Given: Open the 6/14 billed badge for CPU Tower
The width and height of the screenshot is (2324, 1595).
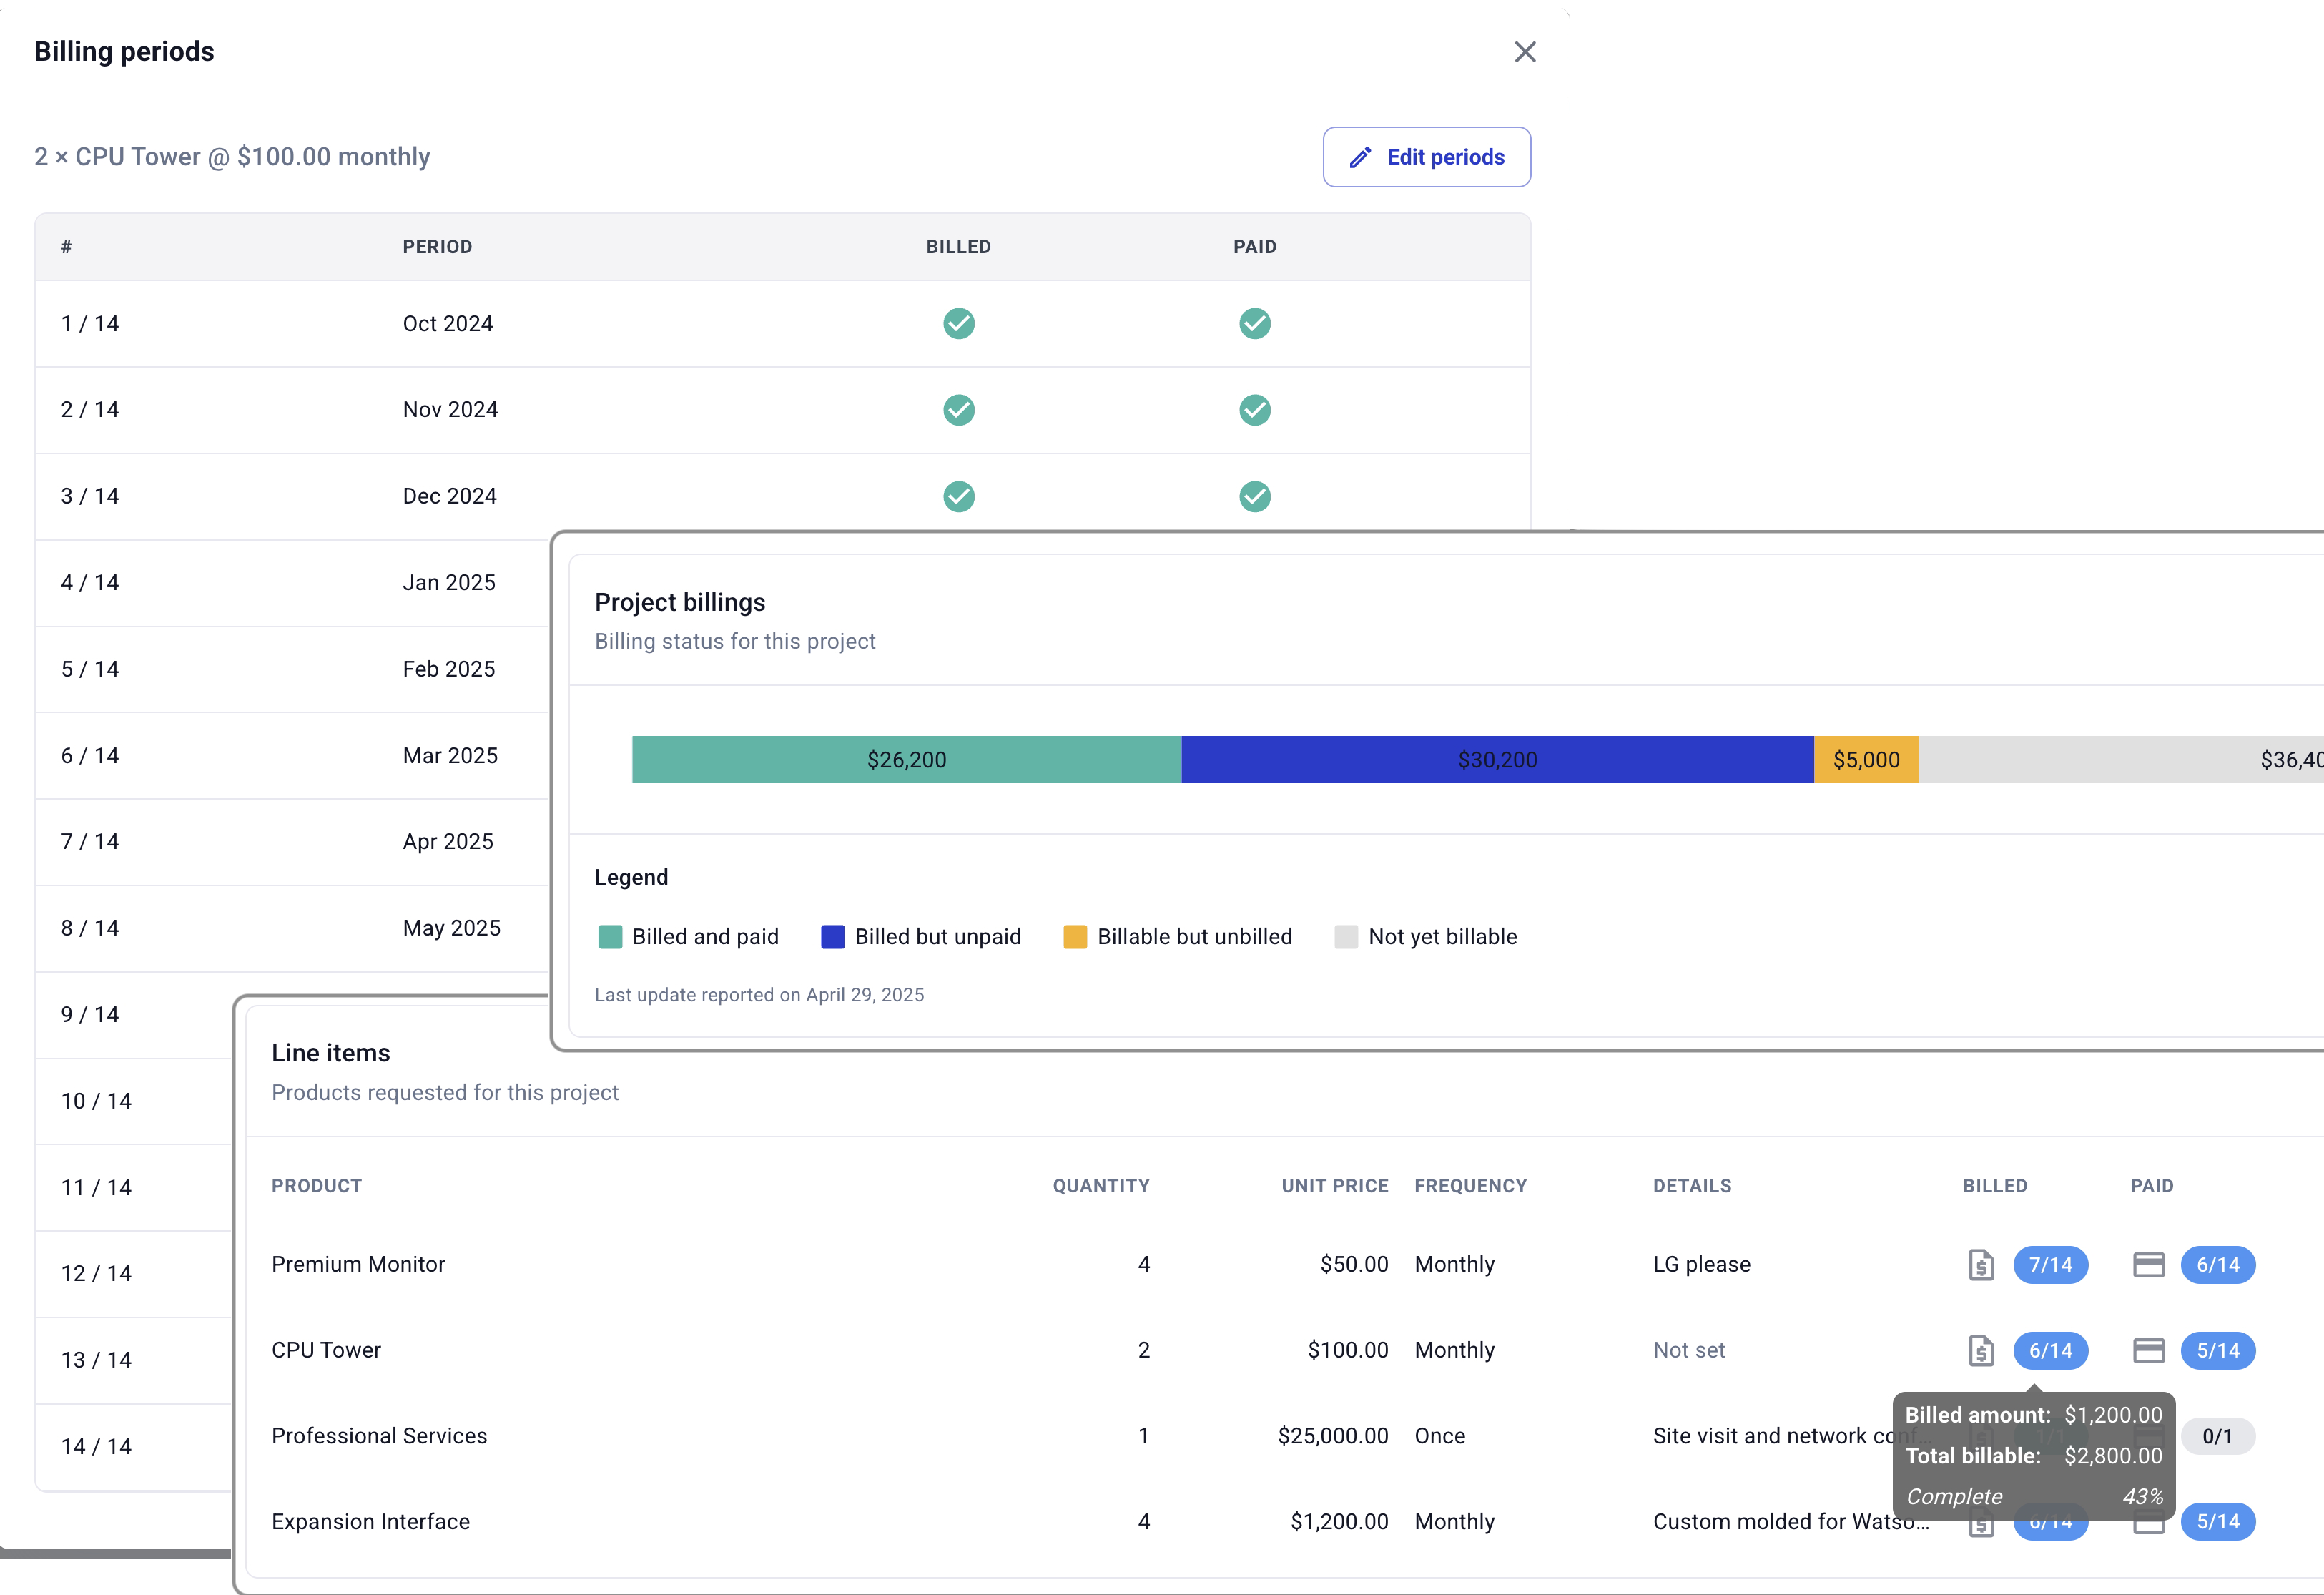Looking at the screenshot, I should [x=2050, y=1351].
